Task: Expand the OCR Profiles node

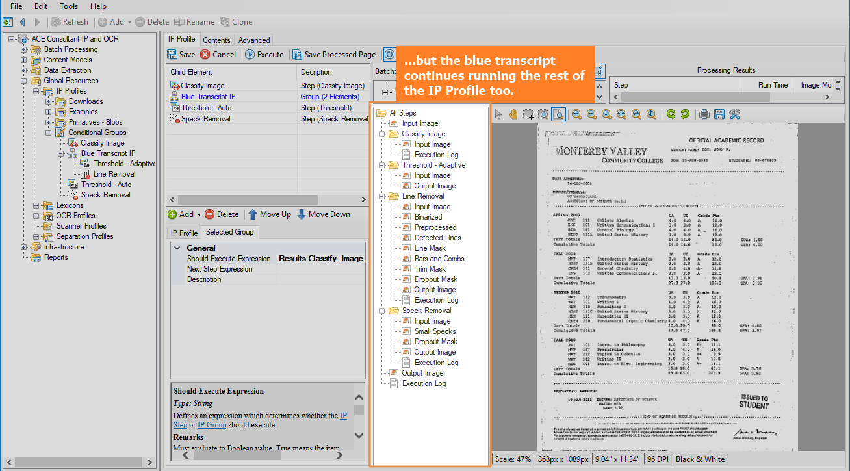Action: point(36,216)
